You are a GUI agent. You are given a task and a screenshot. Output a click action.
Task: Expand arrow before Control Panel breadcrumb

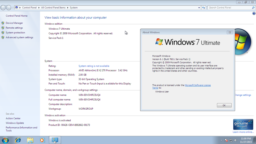20,8
